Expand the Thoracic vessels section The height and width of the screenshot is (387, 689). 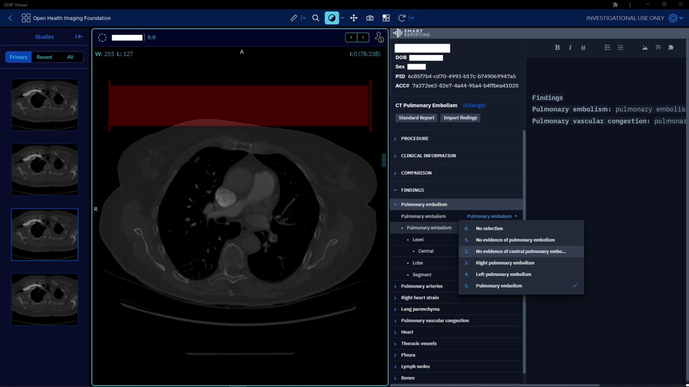(x=457, y=343)
